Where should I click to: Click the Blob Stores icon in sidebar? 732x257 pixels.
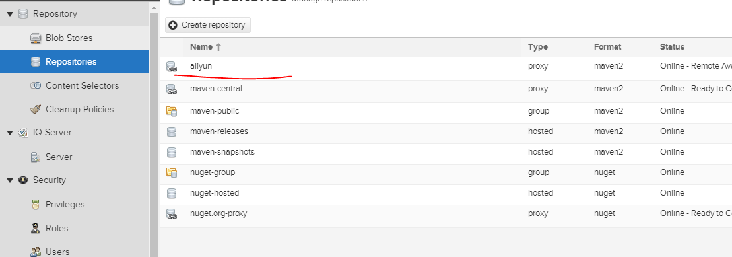[x=36, y=38]
